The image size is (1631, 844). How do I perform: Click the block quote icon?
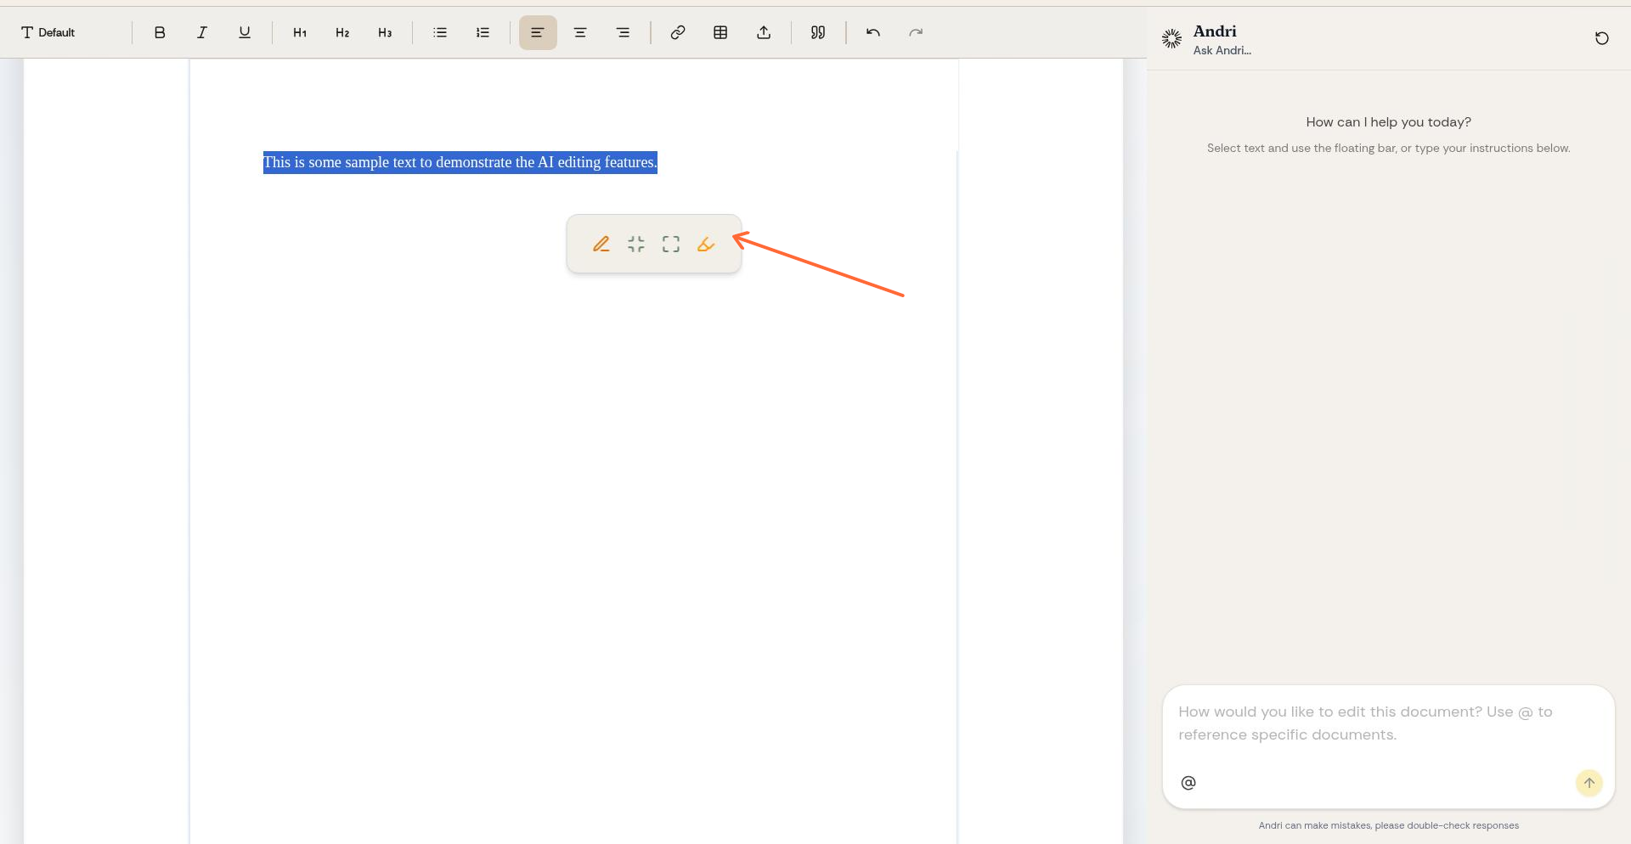tap(817, 32)
